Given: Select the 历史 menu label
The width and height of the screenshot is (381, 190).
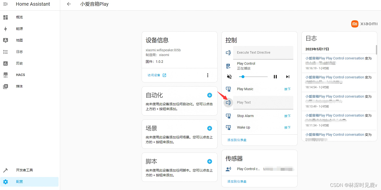Looking at the screenshot, I should tap(19, 63).
